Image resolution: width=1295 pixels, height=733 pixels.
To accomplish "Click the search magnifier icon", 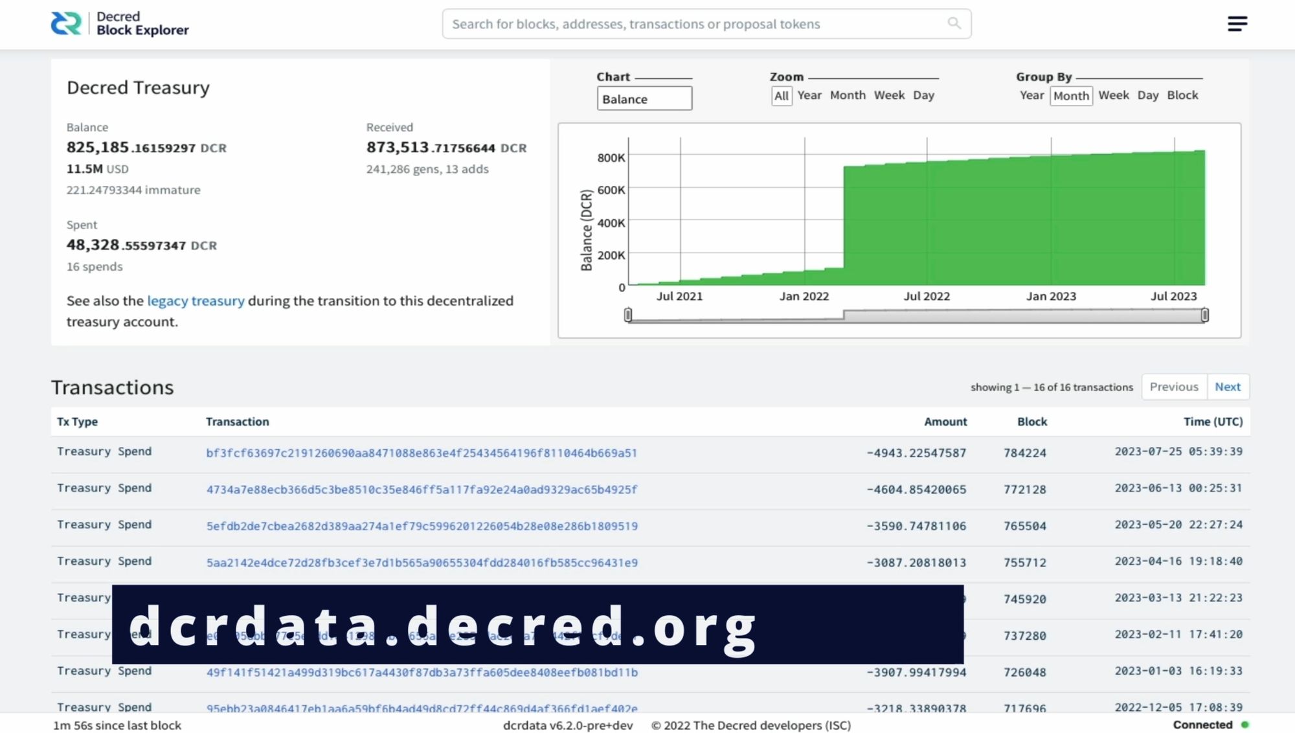I will coord(954,23).
